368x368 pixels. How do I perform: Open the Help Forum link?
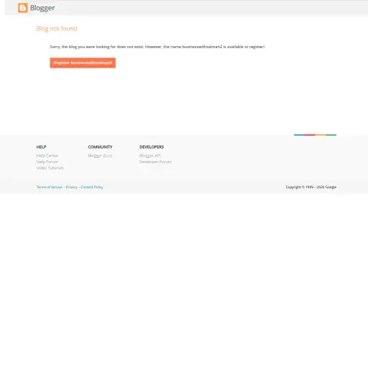[x=47, y=162]
